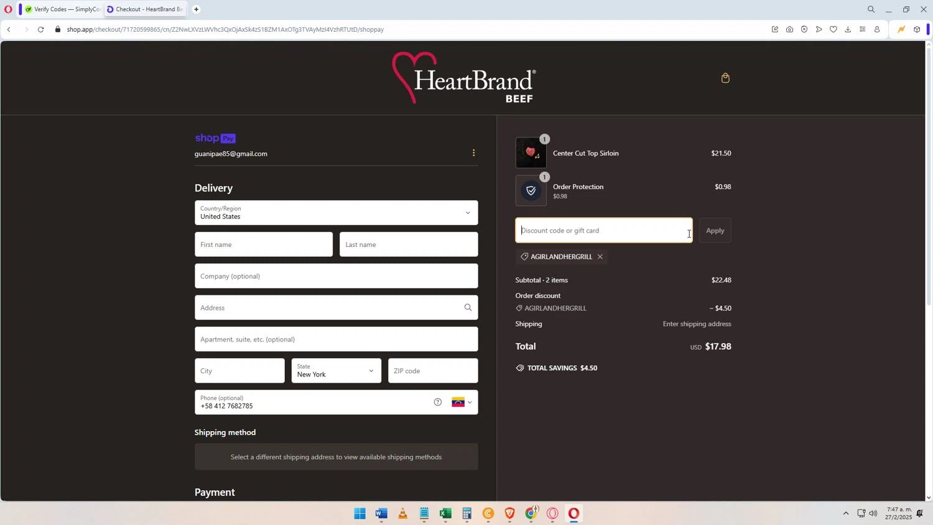Screen dimensions: 933x525
Task: Click the Order Protection shield thumbnail
Action: [x=531, y=190]
